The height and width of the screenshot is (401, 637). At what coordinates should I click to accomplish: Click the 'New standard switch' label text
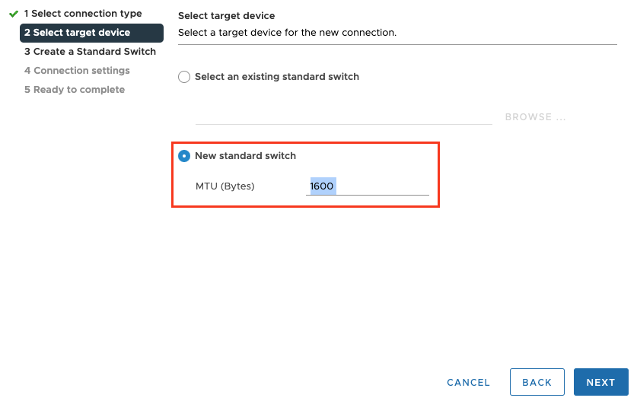pos(245,156)
